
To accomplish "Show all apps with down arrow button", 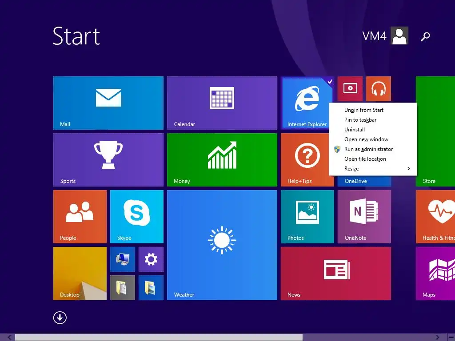I will [60, 317].
